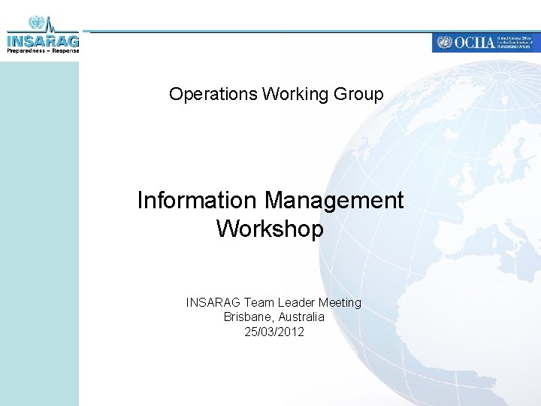This screenshot has height=406, width=541.
Task: Click 'Preparedness – Response' tagline under logo
Action: (x=43, y=51)
